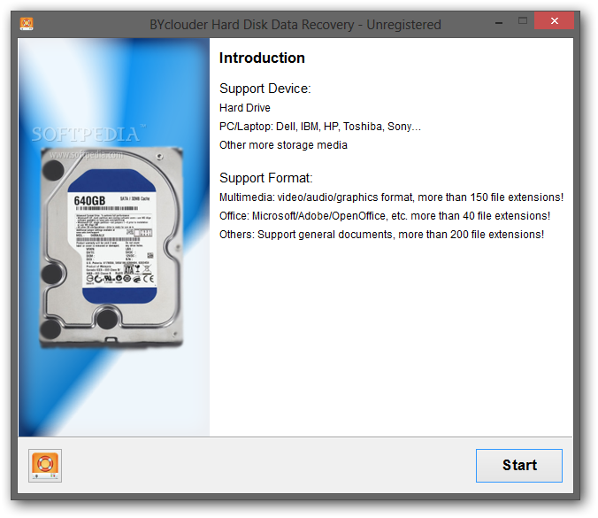The width and height of the screenshot is (598, 518).
Task: Click the SOFTPEDIA watermark logo
Action: point(88,134)
